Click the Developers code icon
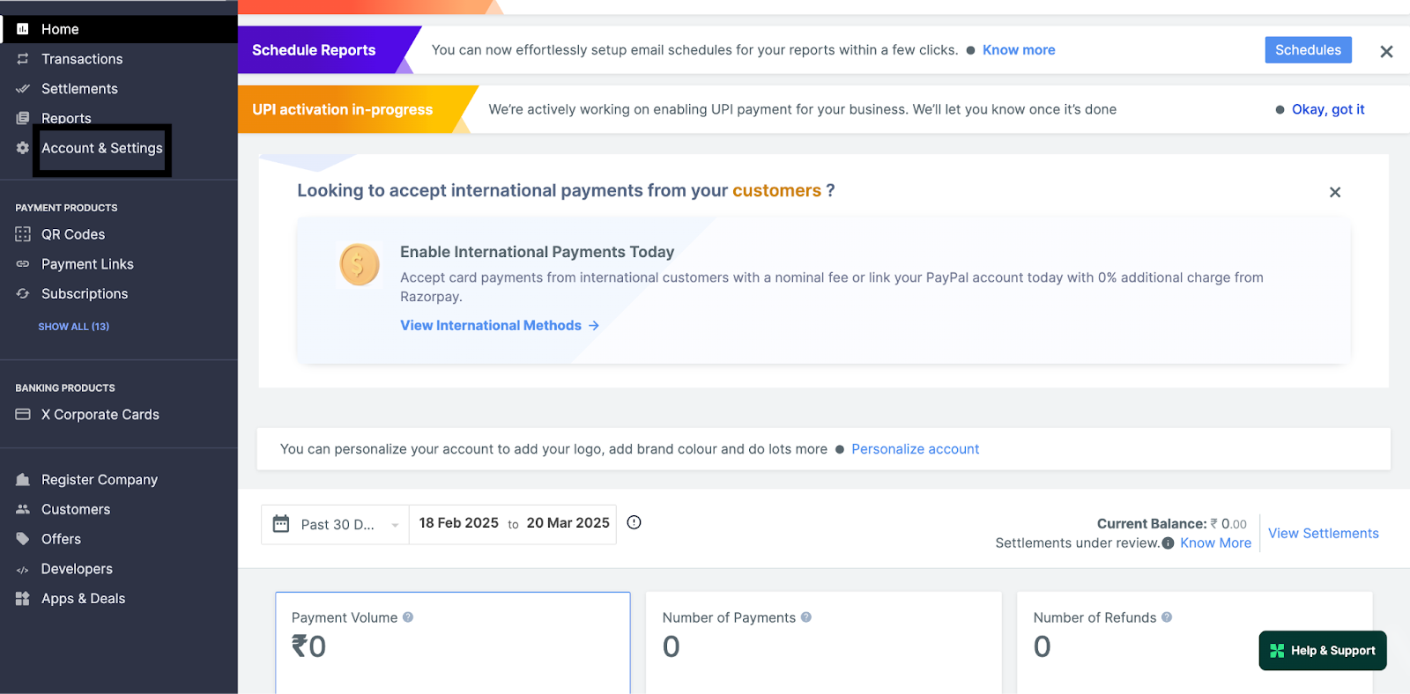 click(23, 570)
